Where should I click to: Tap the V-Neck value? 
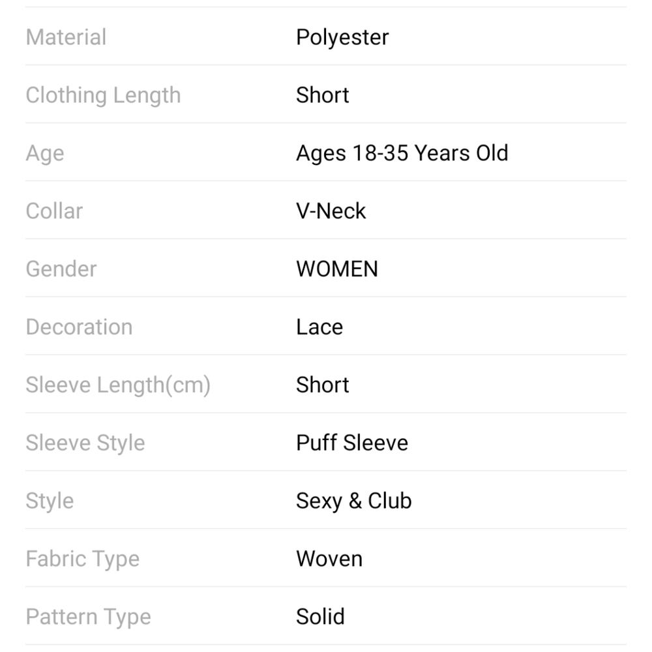click(x=331, y=211)
